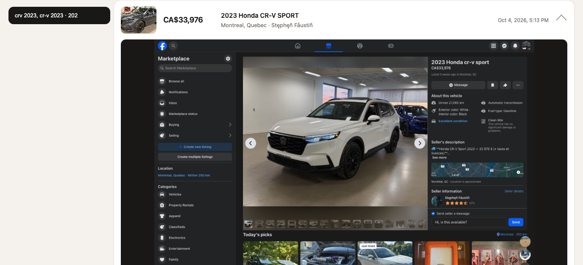The width and height of the screenshot is (583, 265).
Task: Open the notifications bell in top bar
Action: (515, 46)
